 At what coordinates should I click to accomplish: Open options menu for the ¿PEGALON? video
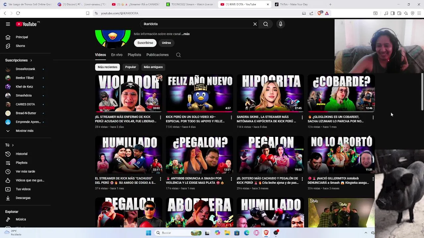[232, 179]
